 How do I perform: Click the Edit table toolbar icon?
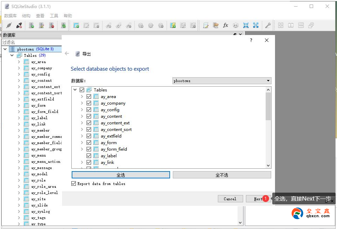[86, 25]
